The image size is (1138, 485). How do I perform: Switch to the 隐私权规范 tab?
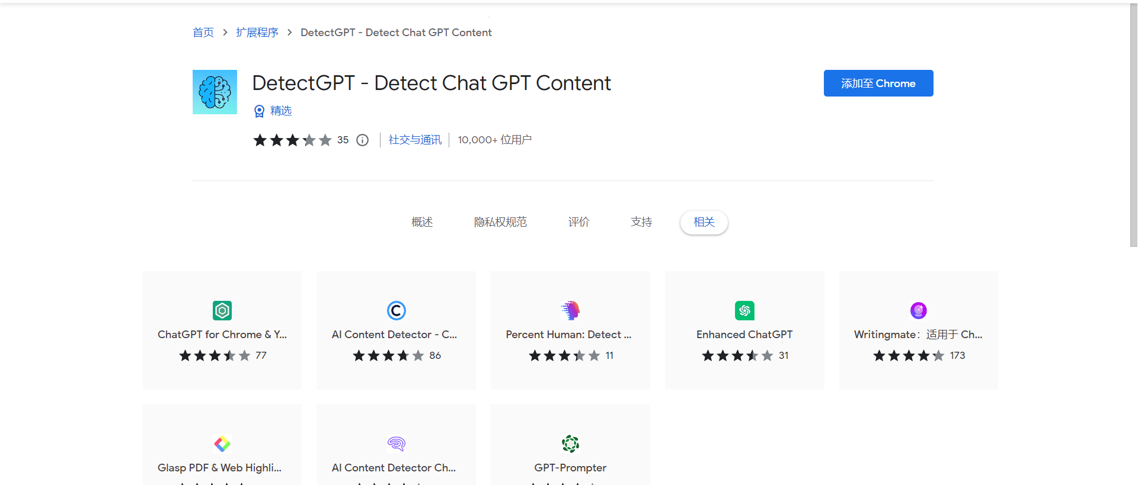tap(500, 222)
